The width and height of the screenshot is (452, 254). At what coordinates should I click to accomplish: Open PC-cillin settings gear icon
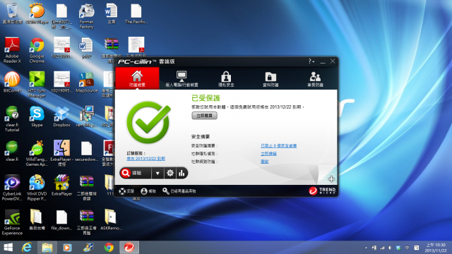(170, 173)
